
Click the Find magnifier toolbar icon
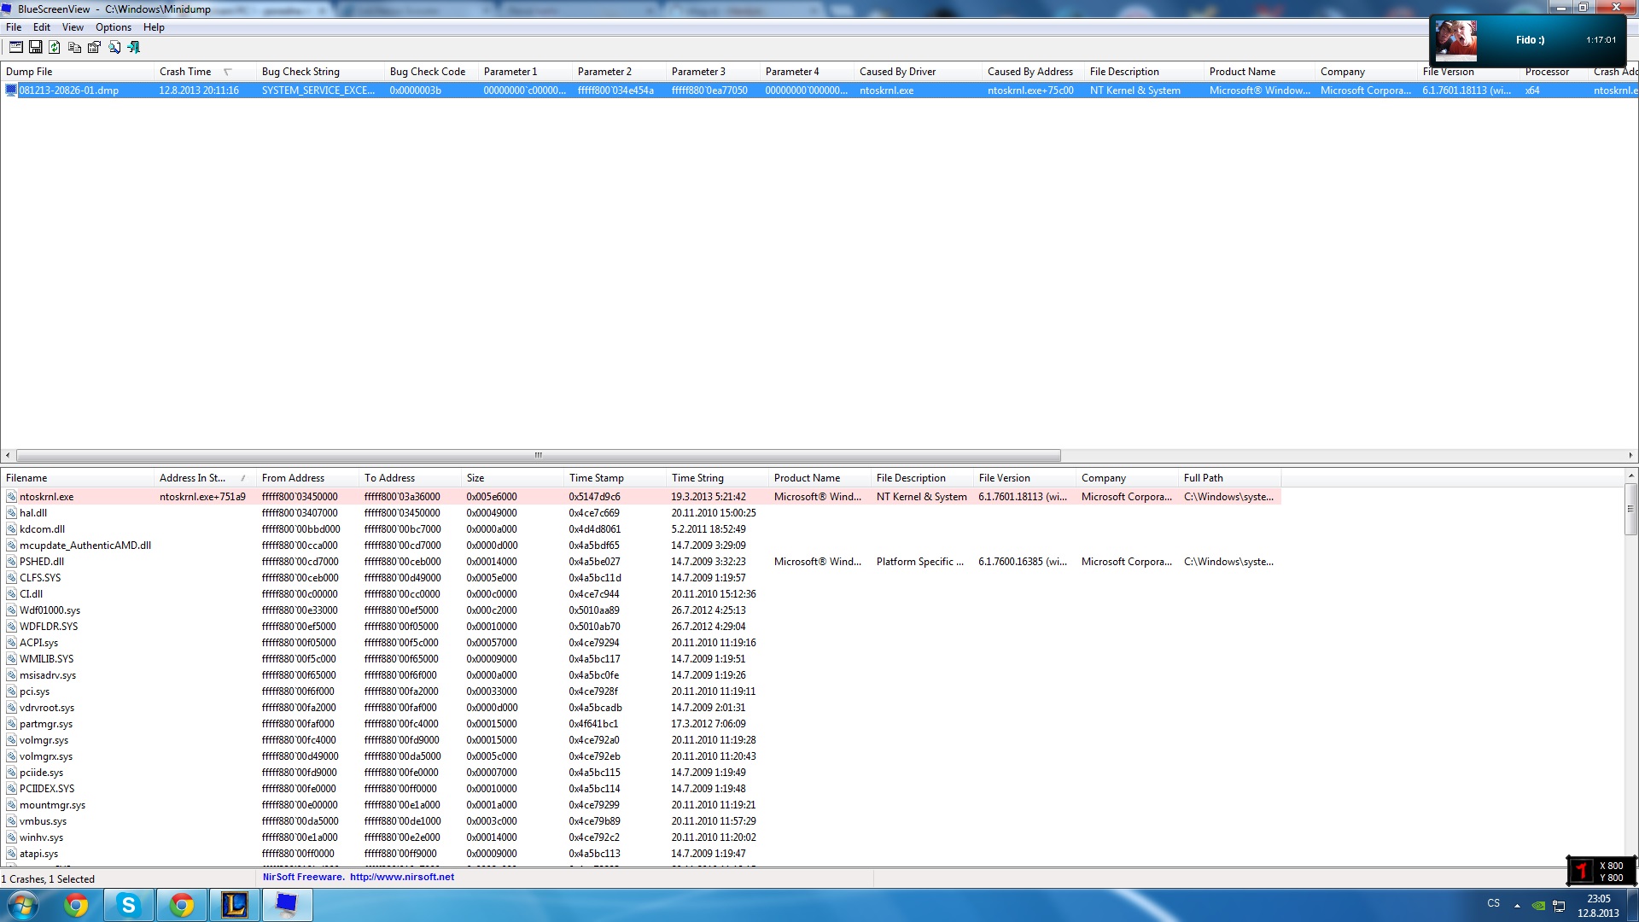tap(114, 48)
